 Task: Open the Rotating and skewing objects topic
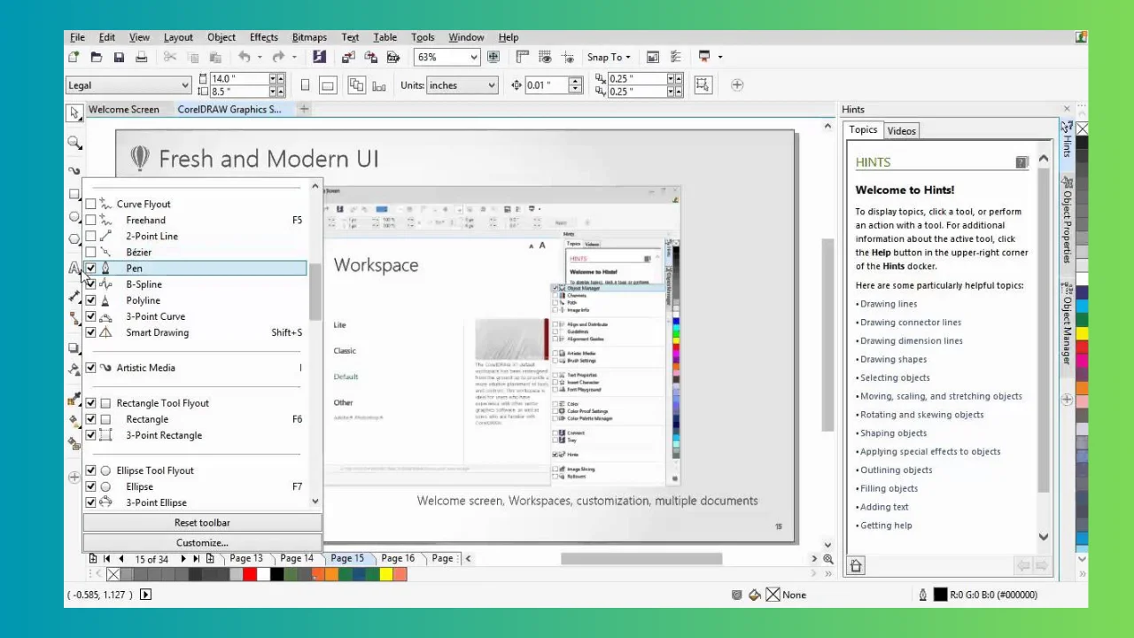(x=921, y=415)
